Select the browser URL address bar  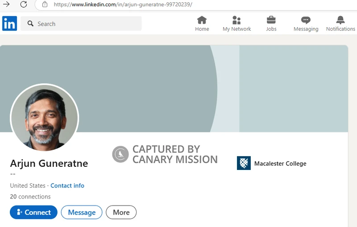(196, 4)
